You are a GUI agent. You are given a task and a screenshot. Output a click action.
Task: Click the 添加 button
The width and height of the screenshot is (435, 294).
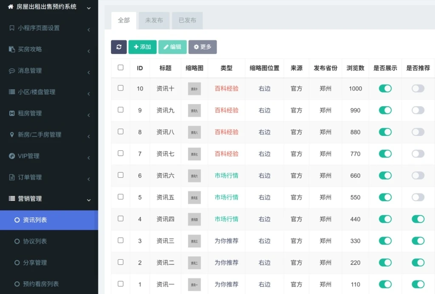143,47
